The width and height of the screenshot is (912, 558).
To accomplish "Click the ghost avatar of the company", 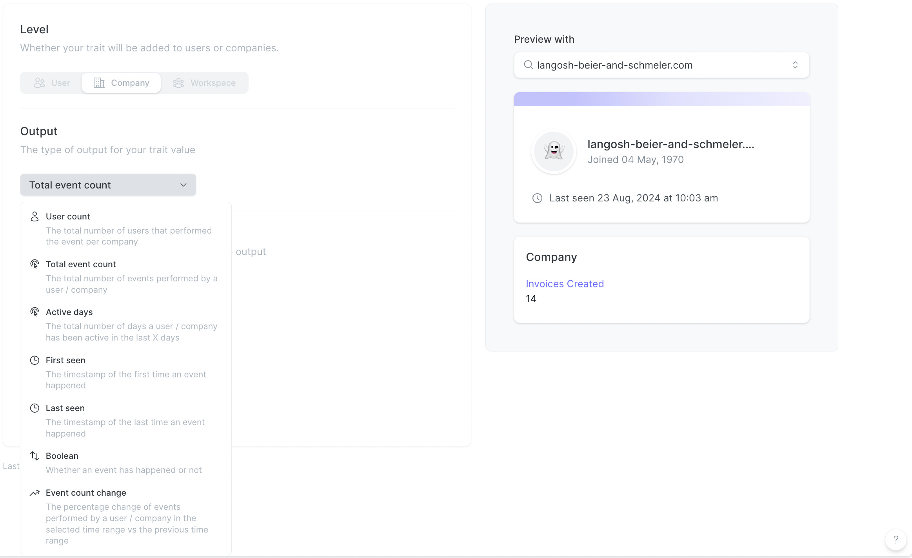I will (x=554, y=152).
